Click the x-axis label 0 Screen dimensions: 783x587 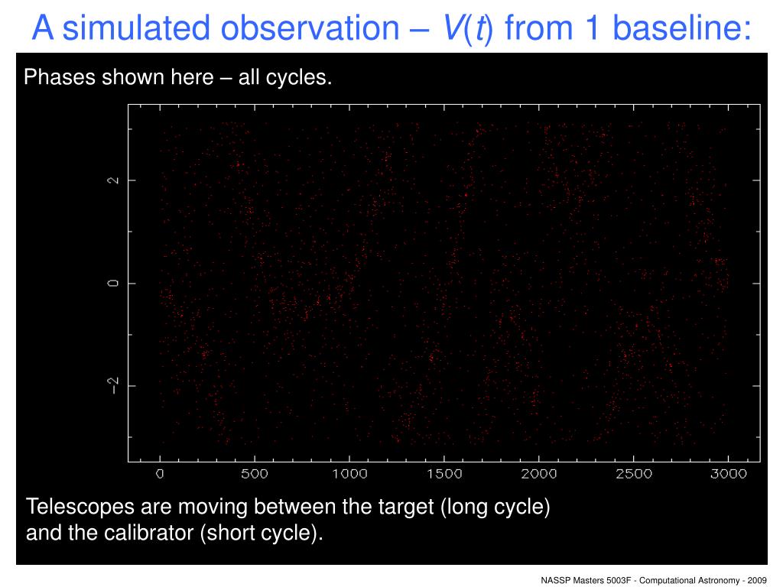tap(160, 474)
